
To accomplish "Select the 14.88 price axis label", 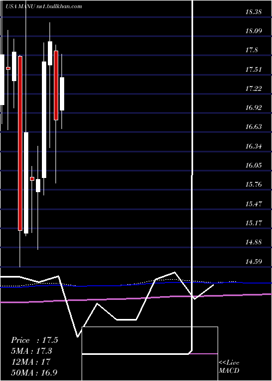I will (254, 242).
